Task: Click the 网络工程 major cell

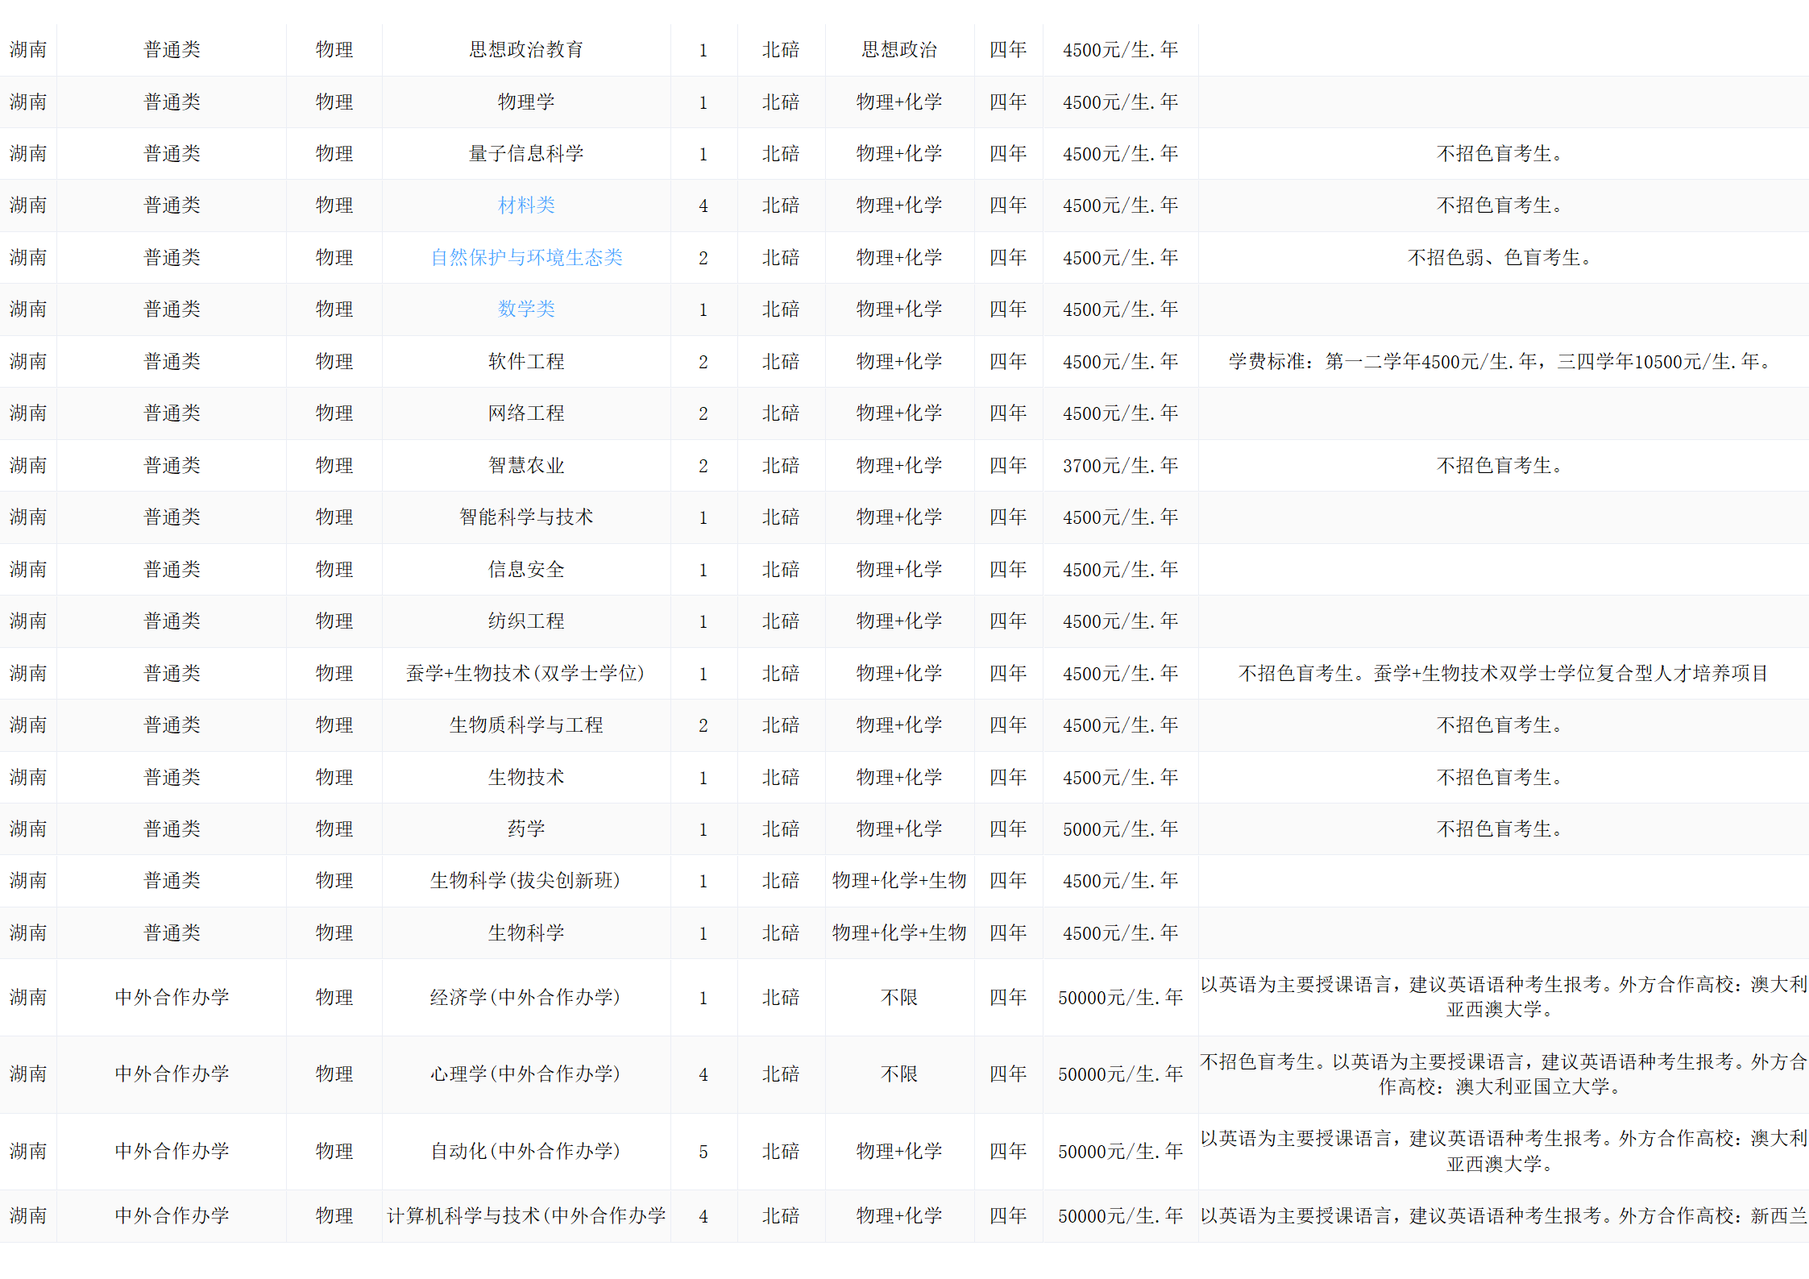Action: [526, 413]
